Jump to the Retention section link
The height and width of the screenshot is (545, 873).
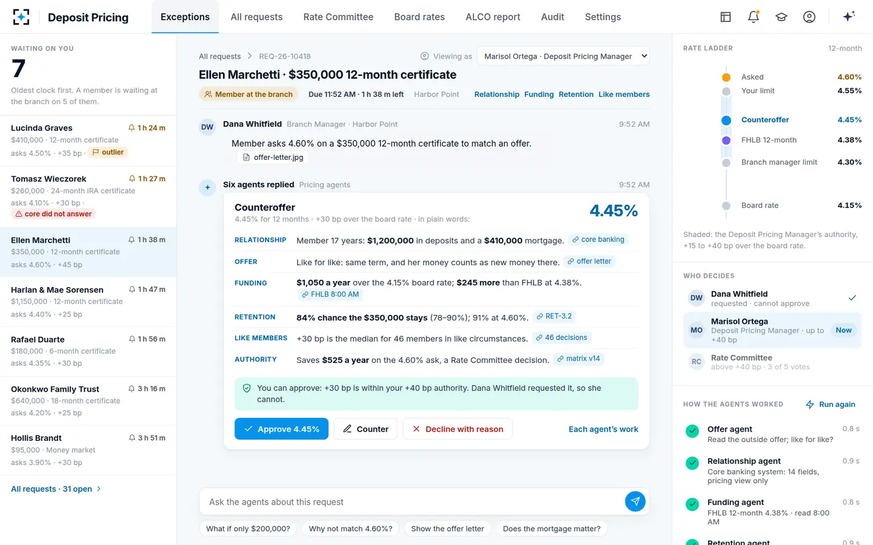576,94
